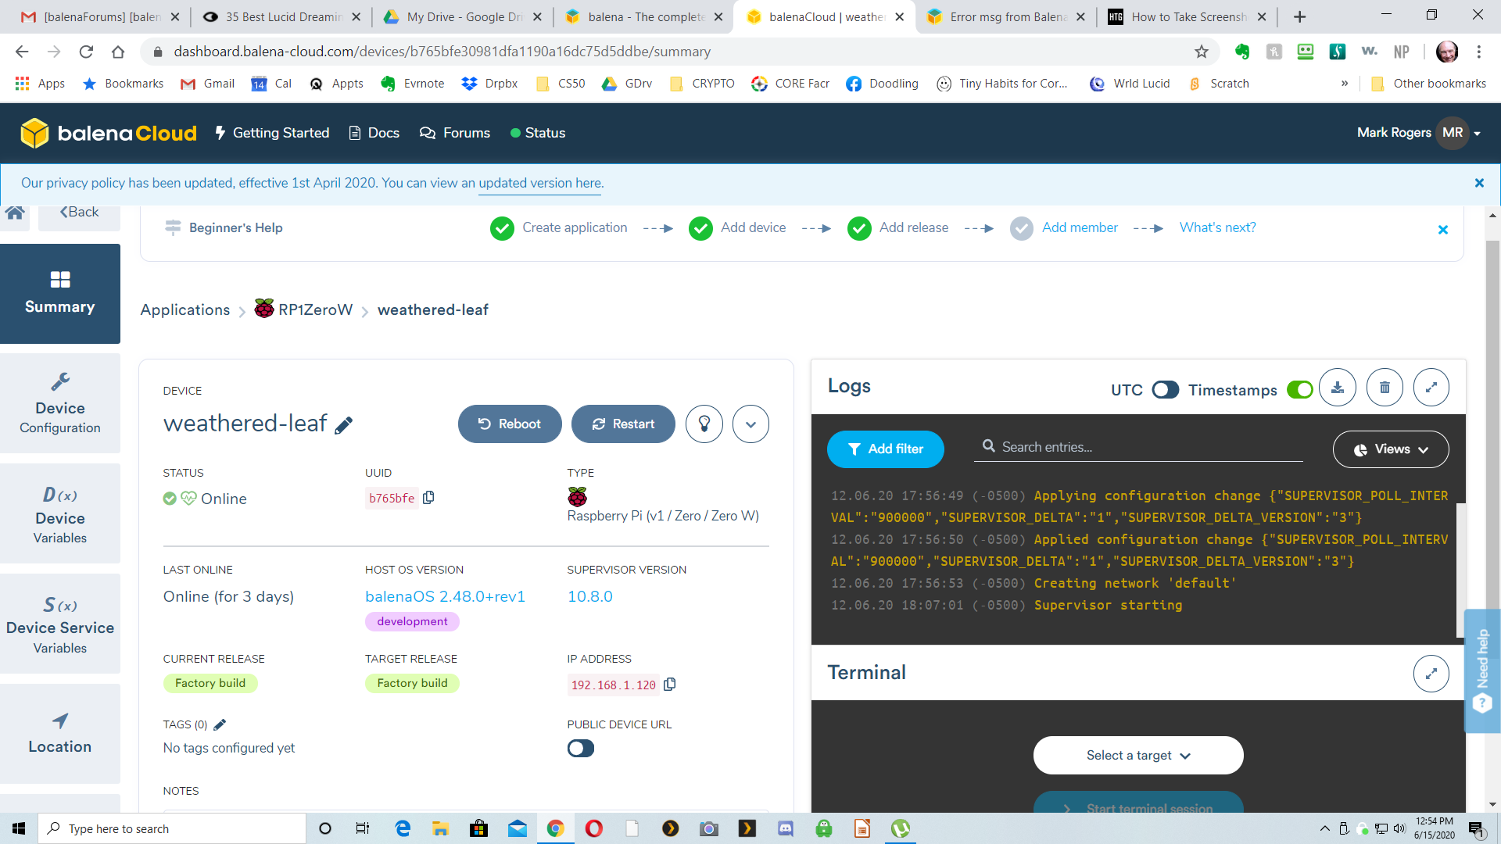Click the Restart button
This screenshot has height=844, width=1501.
tap(623, 424)
